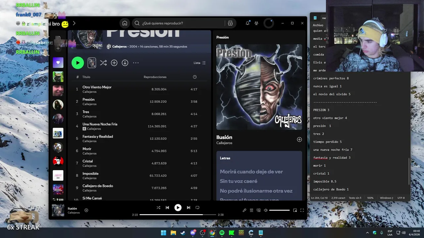Open Ilusión title in right panel
424x238 pixels.
point(224,137)
